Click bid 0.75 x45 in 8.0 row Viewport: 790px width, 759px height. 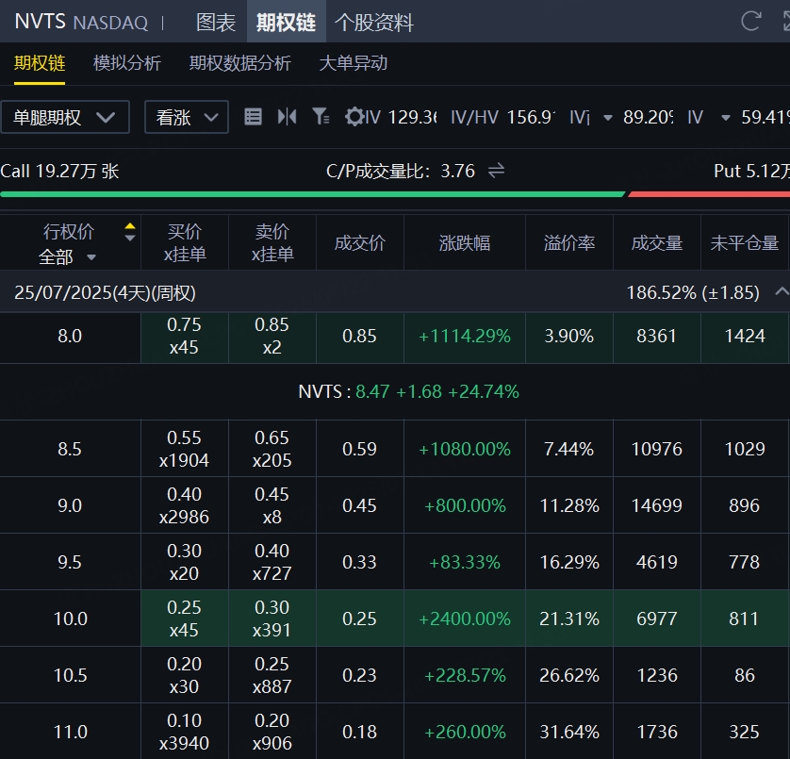185,337
